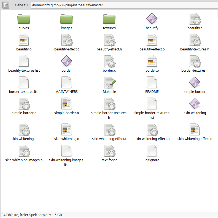Open the textures folder
218x218 pixels.
click(x=109, y=20)
